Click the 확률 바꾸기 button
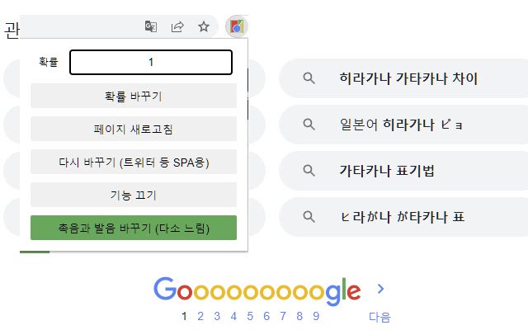Image resolution: width=528 pixels, height=330 pixels. point(134,96)
